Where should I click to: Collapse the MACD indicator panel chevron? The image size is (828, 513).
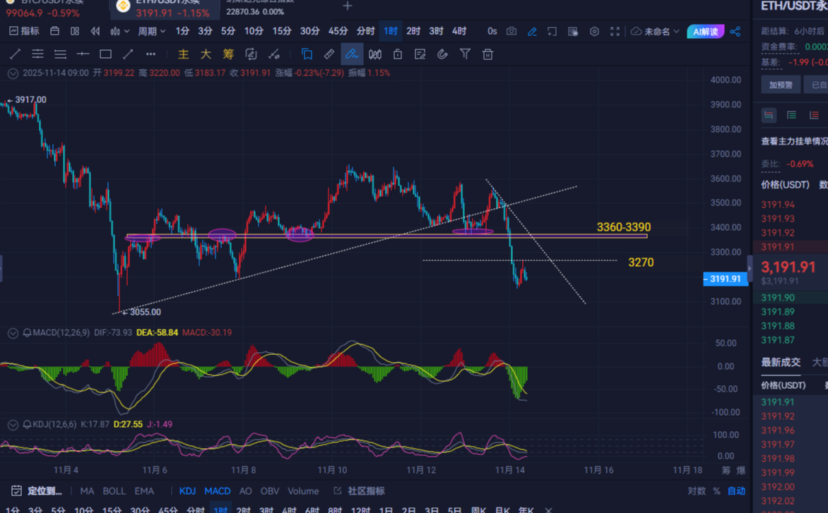12,332
